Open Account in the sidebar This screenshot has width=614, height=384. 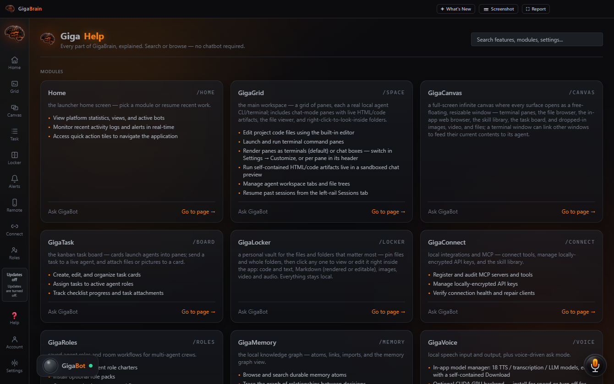click(14, 342)
